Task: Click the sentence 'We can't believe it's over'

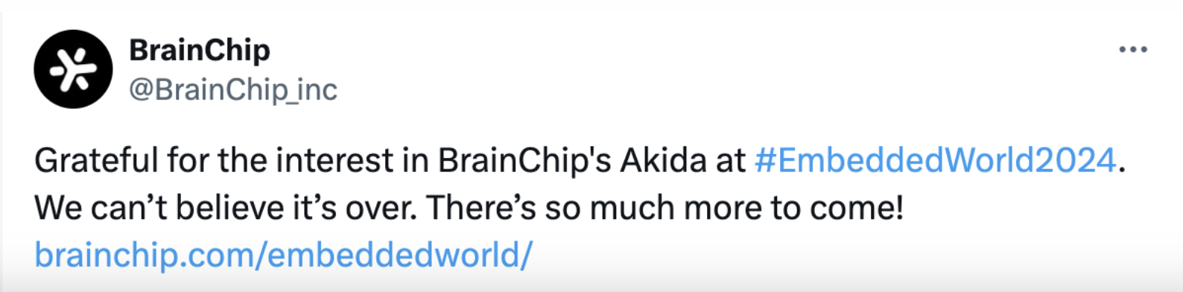Action: (226, 208)
